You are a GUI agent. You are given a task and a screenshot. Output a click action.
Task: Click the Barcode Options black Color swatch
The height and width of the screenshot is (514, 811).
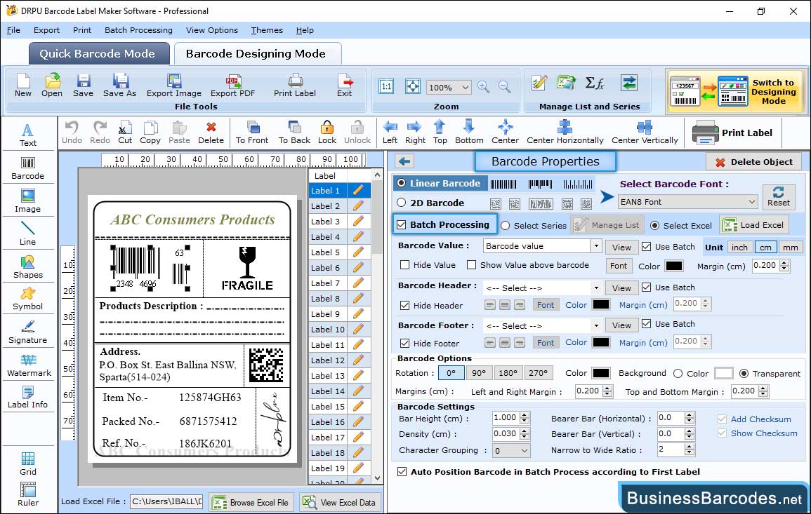pos(600,373)
